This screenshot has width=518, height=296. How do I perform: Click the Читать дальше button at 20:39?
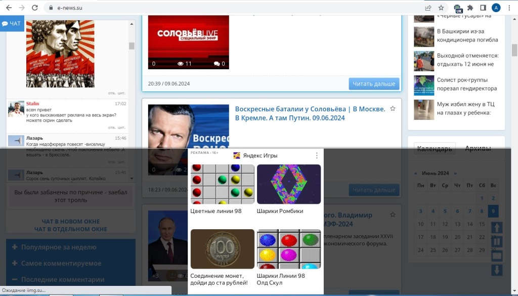coord(374,83)
